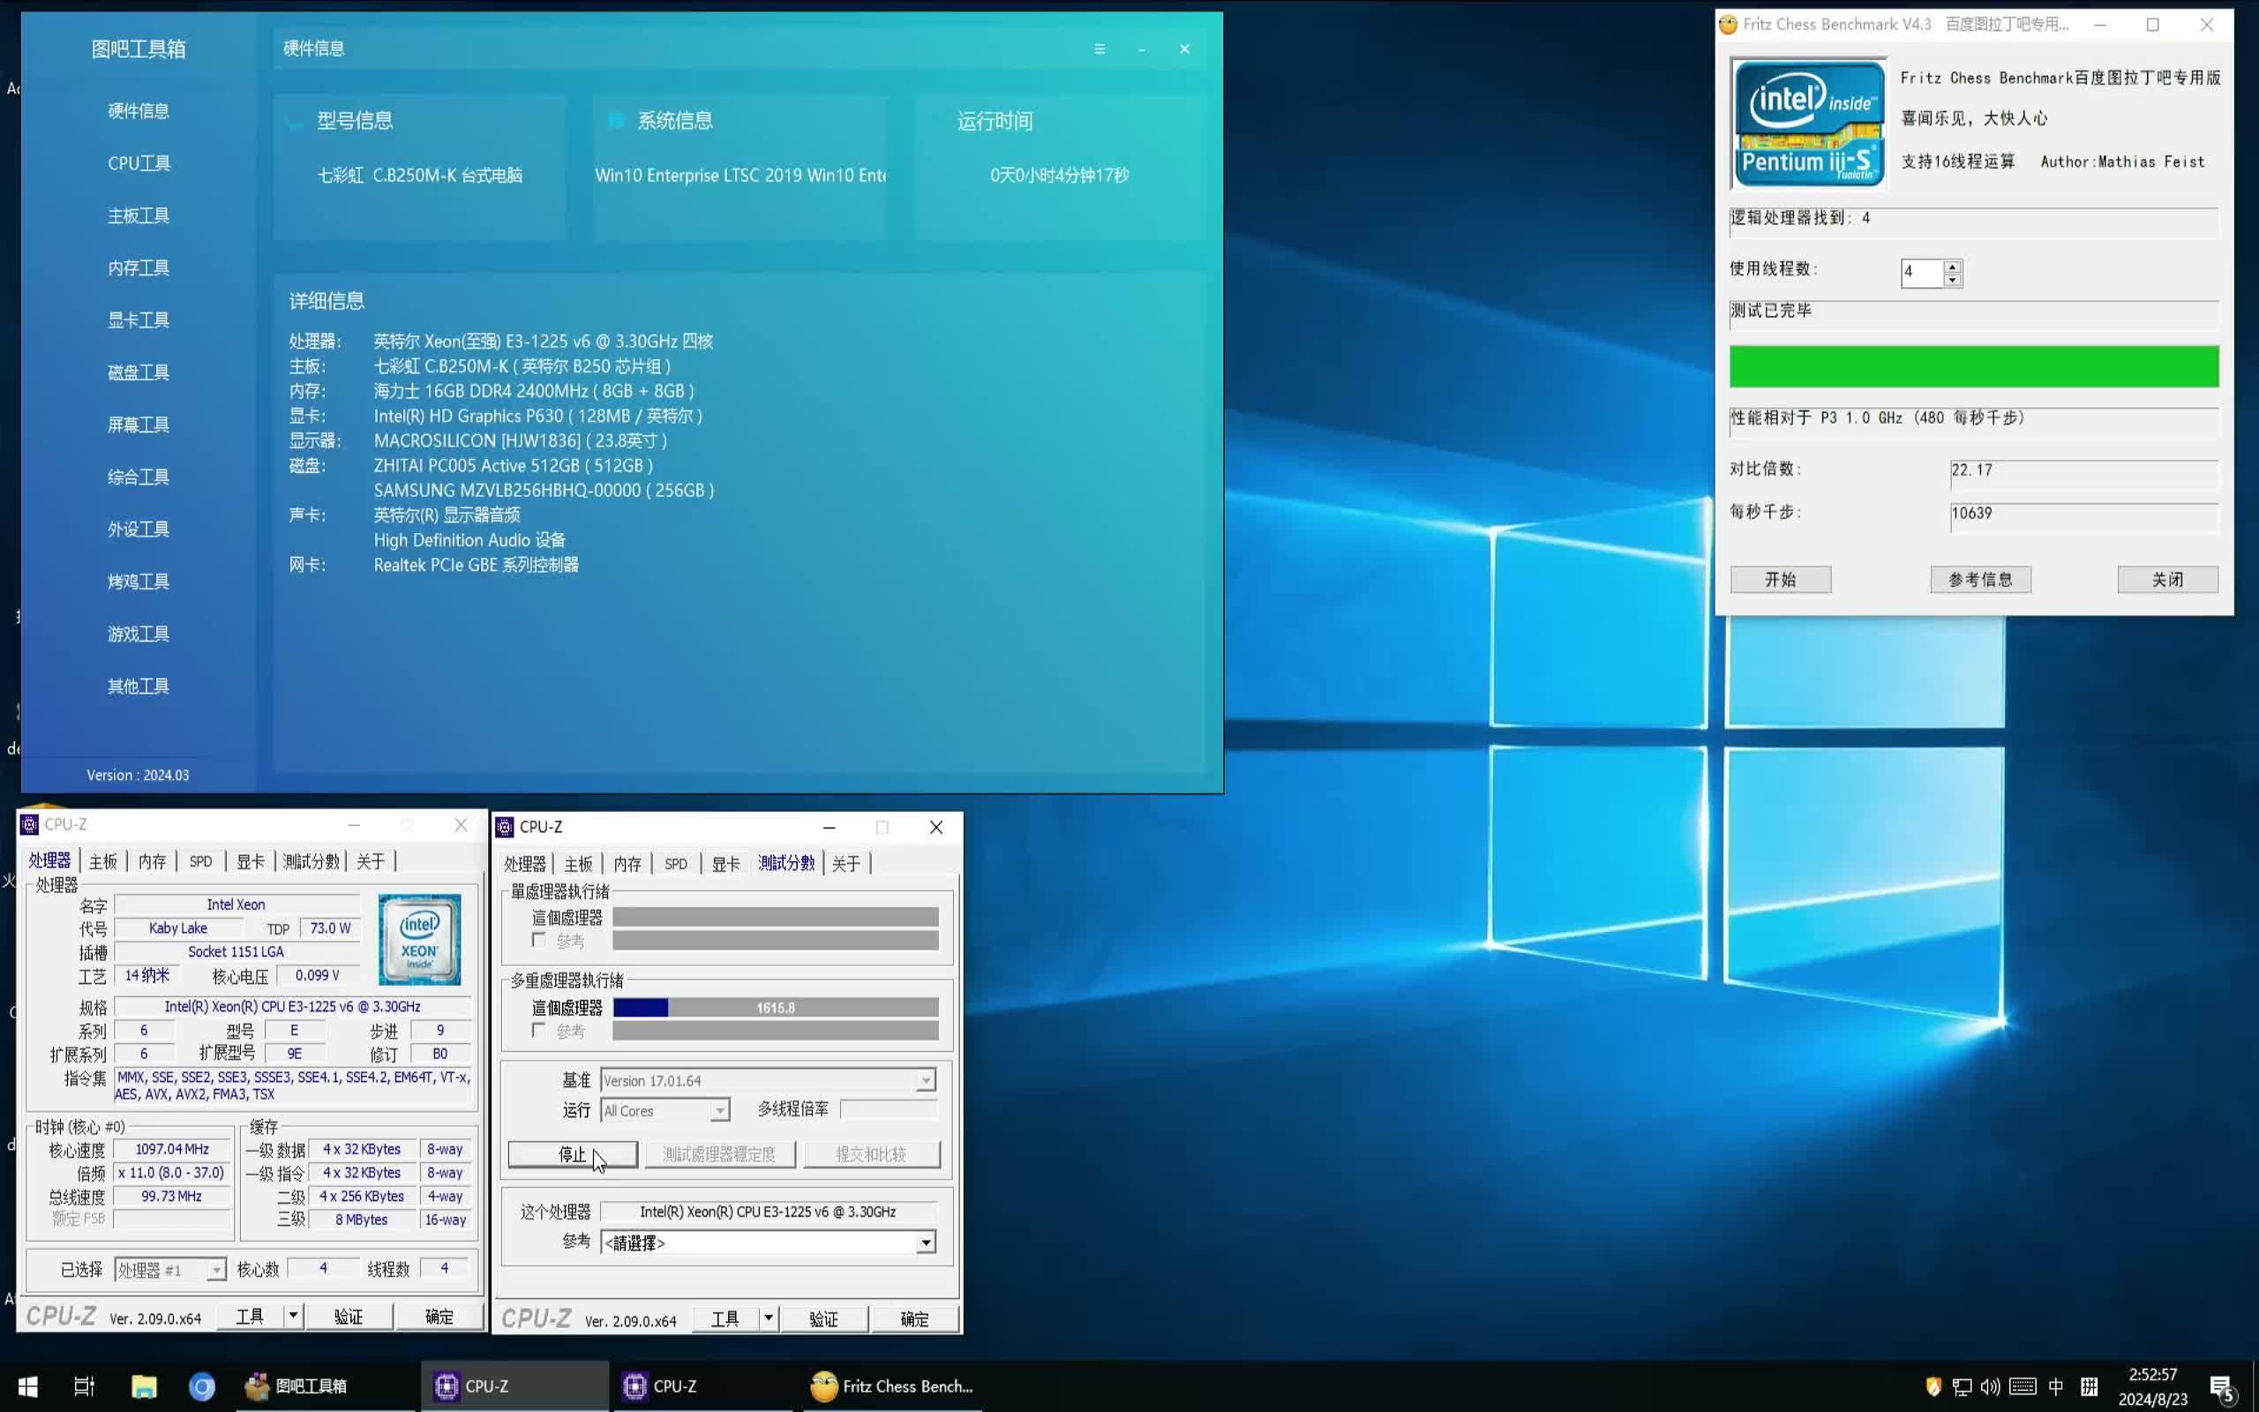Image resolution: width=2259 pixels, height=1412 pixels.
Task: Click 参考信息 button in Fritz Chess Benchmark
Action: 1980,579
